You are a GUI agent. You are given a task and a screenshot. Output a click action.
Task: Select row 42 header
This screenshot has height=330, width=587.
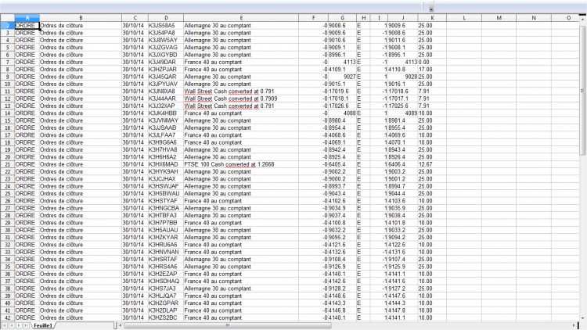pyautogui.click(x=8, y=317)
